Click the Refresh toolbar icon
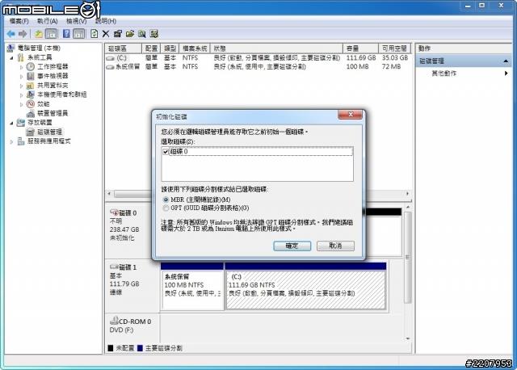517x370 pixels. [x=95, y=34]
